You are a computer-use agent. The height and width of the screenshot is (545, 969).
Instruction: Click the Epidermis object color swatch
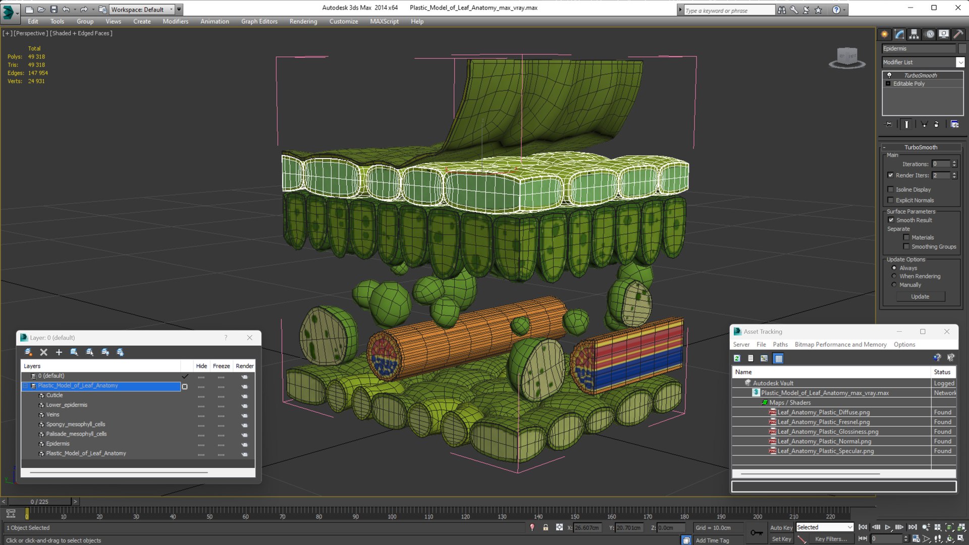(962, 48)
